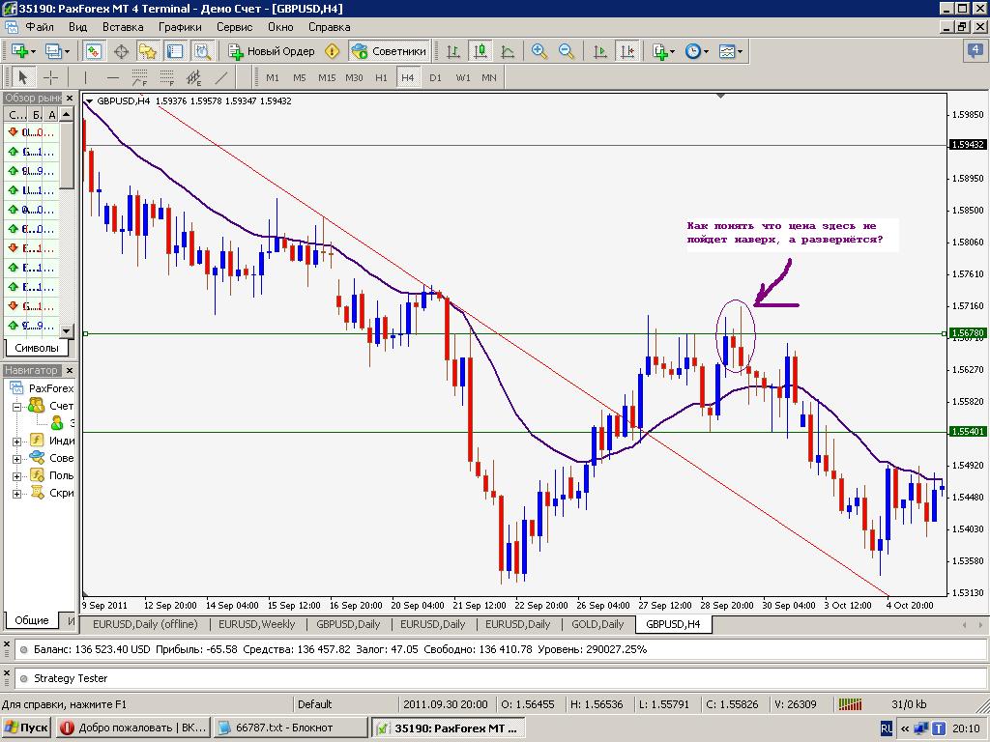
Task: Switch timeframe to M1
Action: tap(272, 77)
